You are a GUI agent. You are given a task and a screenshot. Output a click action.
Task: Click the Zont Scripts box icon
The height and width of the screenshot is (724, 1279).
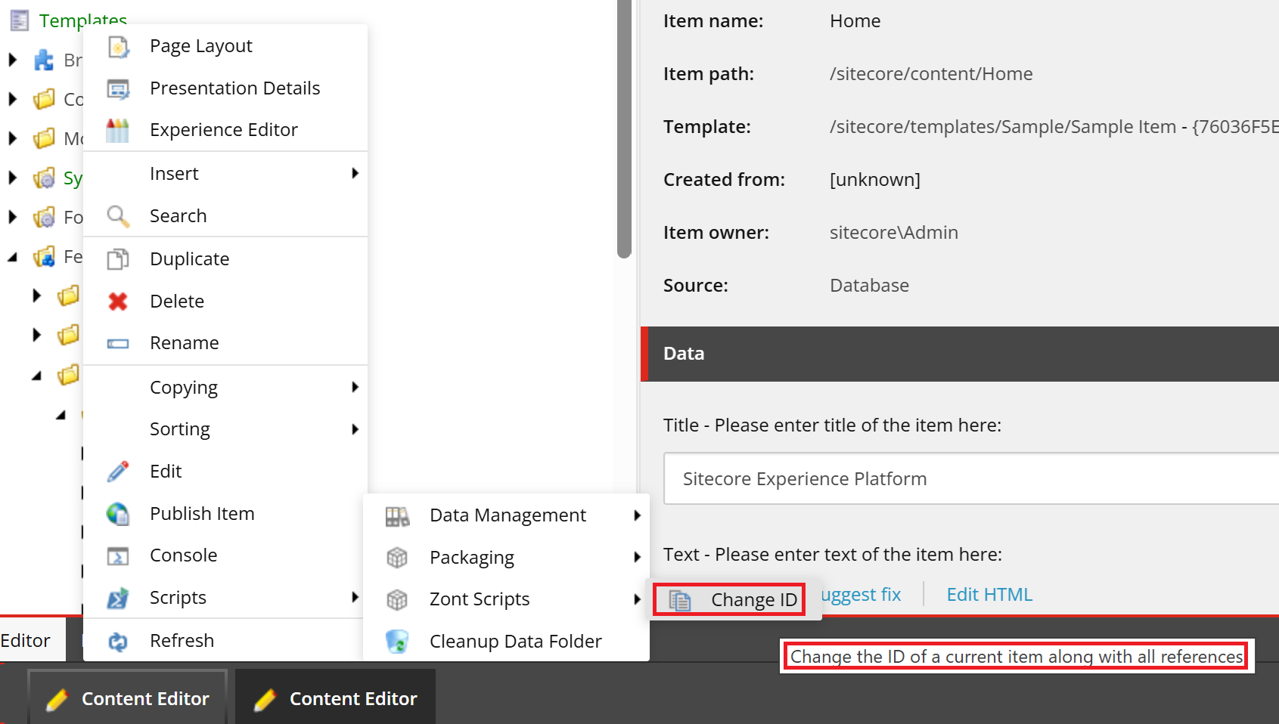pyautogui.click(x=397, y=600)
